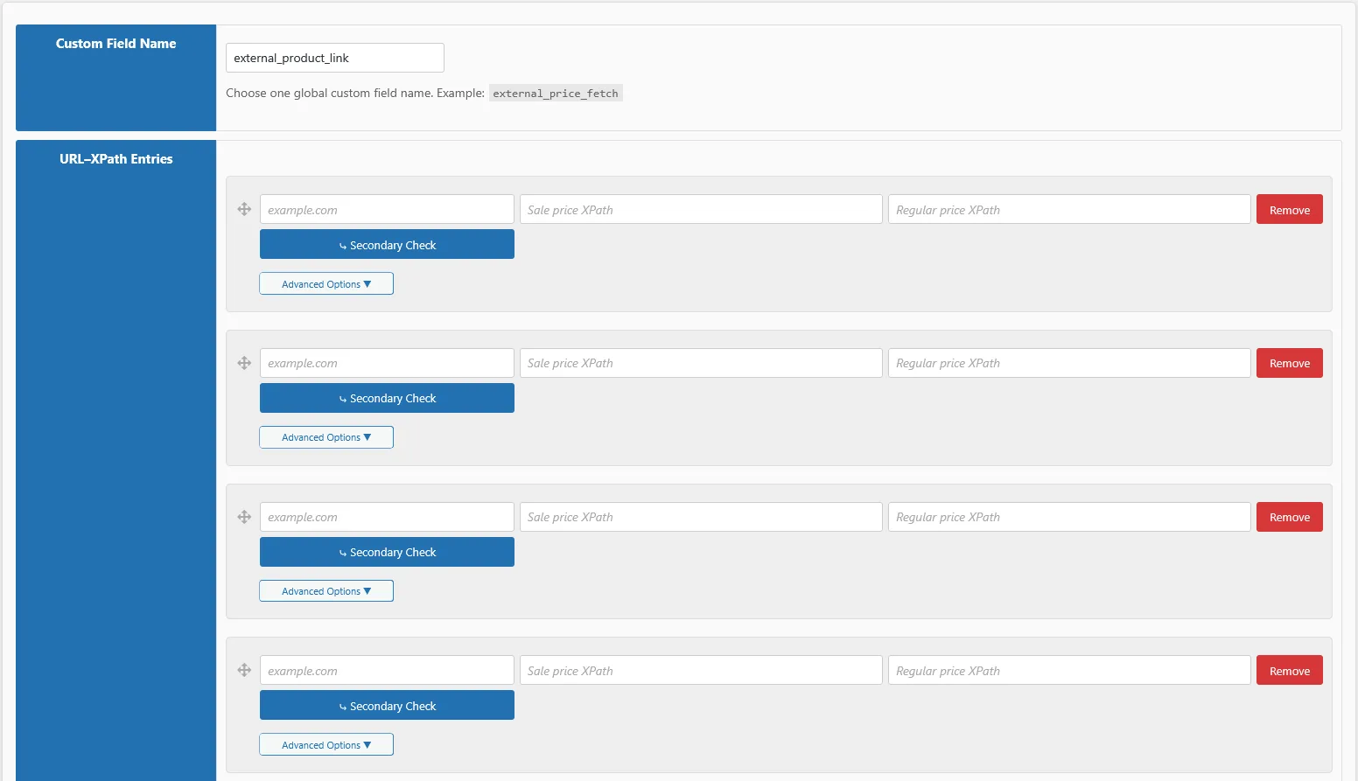Focus the Regular price XPath field, fourth entry
The image size is (1358, 781).
click(1069, 670)
